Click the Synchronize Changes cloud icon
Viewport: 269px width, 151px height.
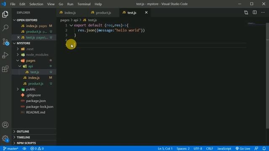[x=24, y=148]
